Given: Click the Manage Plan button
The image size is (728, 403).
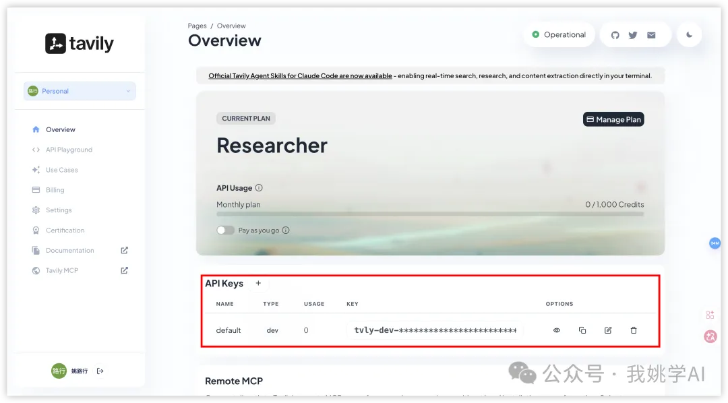Looking at the screenshot, I should [x=613, y=119].
